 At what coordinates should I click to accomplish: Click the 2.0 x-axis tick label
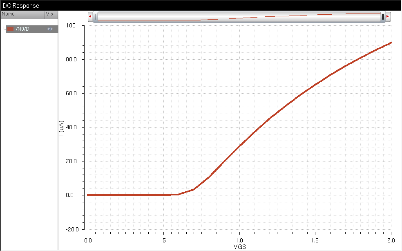tap(391, 240)
